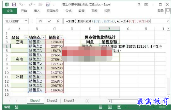
Task: Open ribbon display options icon
Action: [x=146, y=4]
